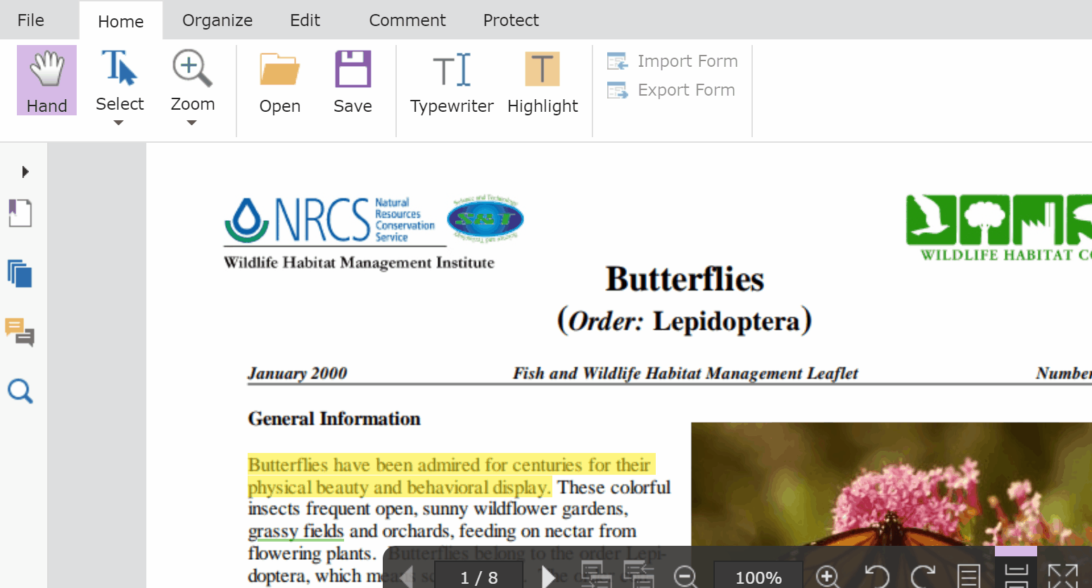
Task: Choose the Typewriter tool
Action: (452, 82)
